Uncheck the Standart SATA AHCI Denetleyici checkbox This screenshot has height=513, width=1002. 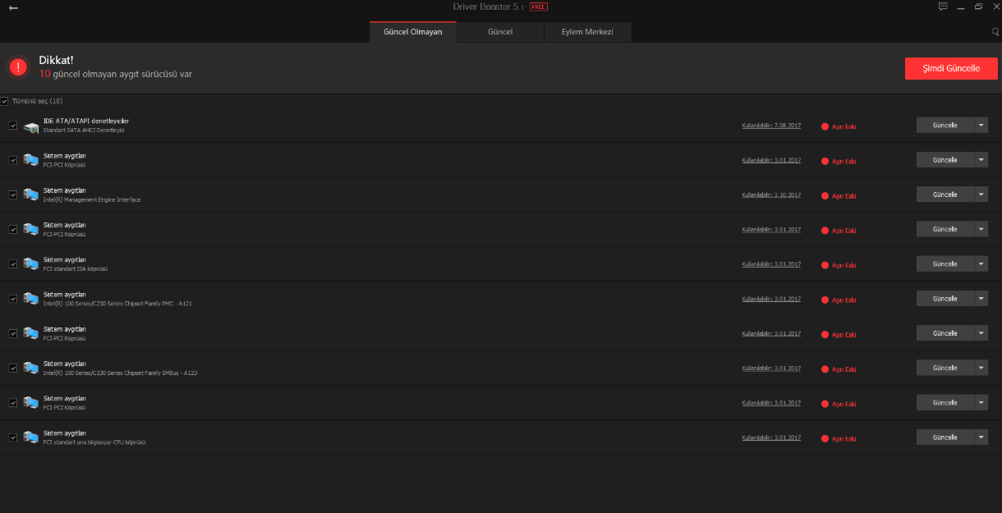pos(13,126)
